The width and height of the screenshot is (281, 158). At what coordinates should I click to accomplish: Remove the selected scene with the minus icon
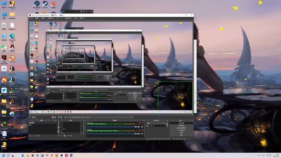[33, 136]
